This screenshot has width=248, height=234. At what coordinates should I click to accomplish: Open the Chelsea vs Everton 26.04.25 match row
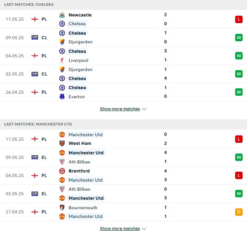point(123,92)
